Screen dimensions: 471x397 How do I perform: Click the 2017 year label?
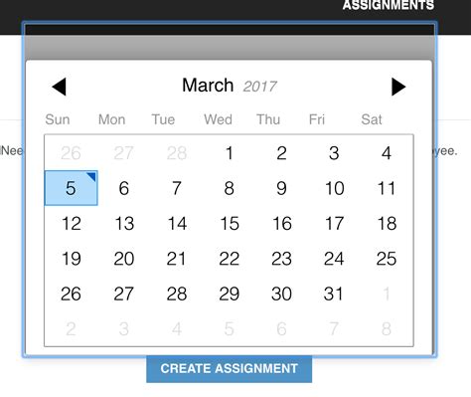260,87
